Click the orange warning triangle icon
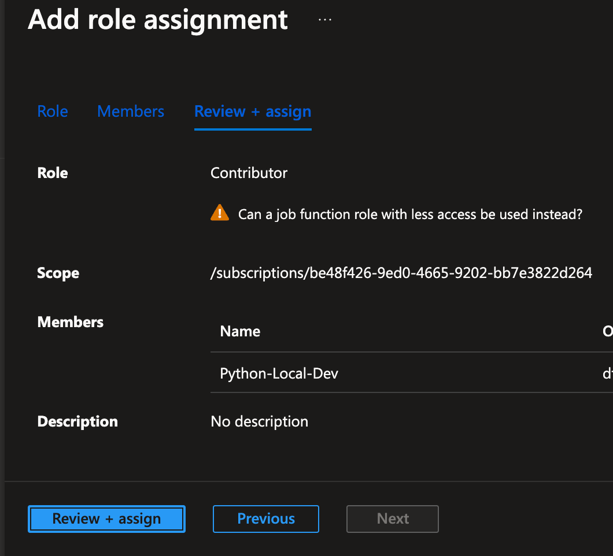The height and width of the screenshot is (556, 613). click(220, 213)
